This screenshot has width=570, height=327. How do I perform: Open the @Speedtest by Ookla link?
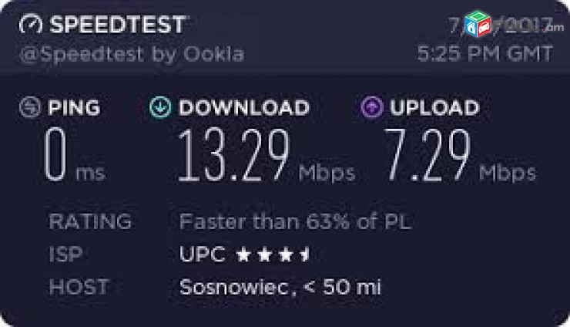tap(132, 54)
